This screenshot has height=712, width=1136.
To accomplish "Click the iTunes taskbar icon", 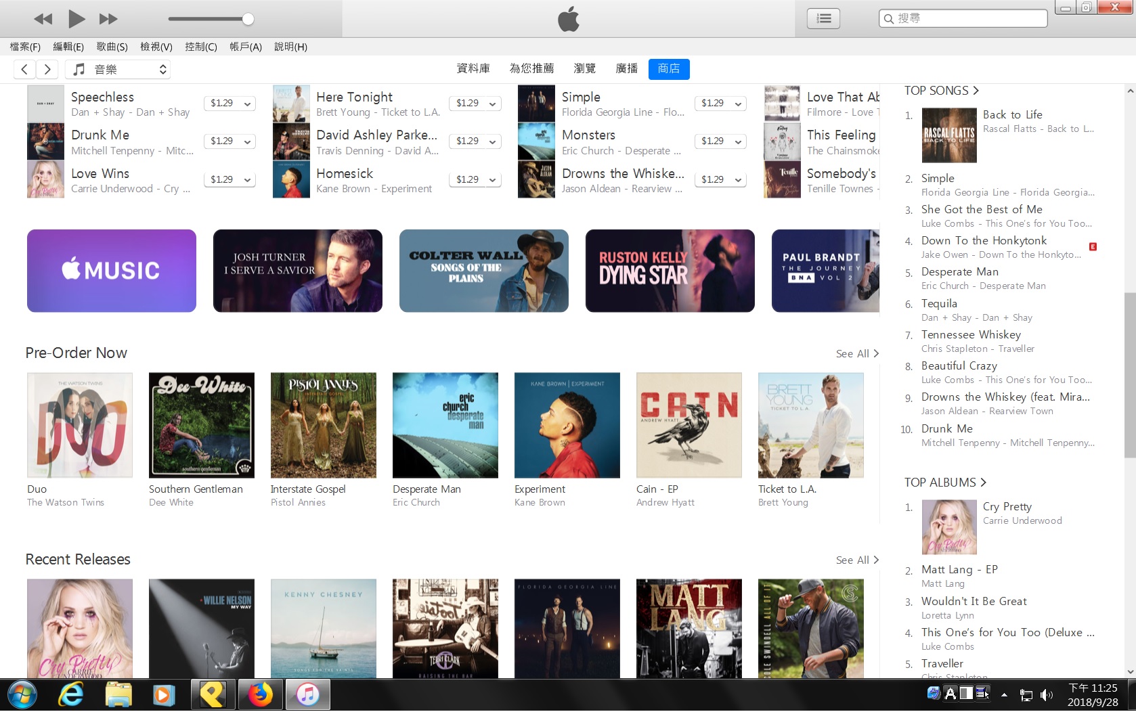I will pyautogui.click(x=308, y=695).
